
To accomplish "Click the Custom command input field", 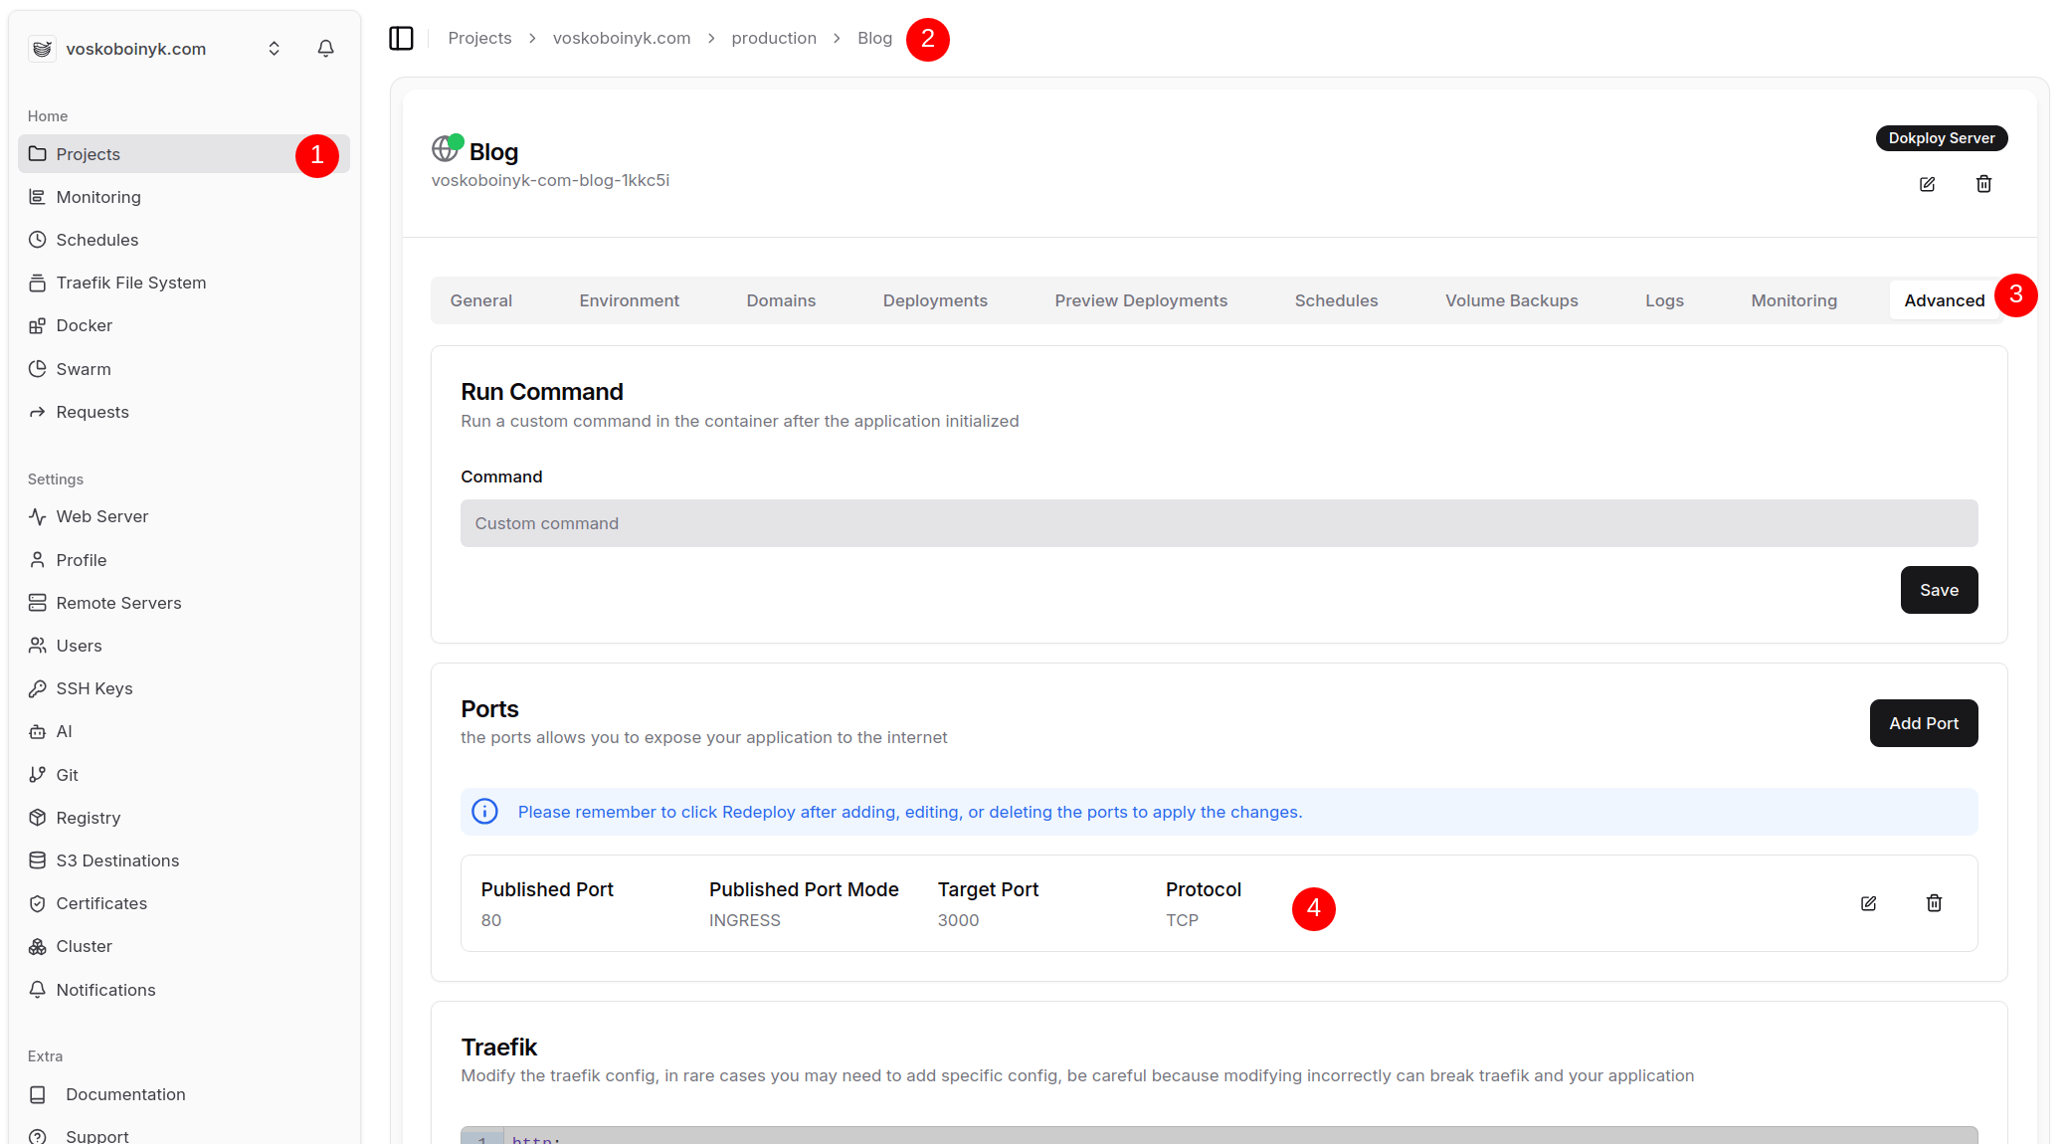I will pyautogui.click(x=1218, y=522).
